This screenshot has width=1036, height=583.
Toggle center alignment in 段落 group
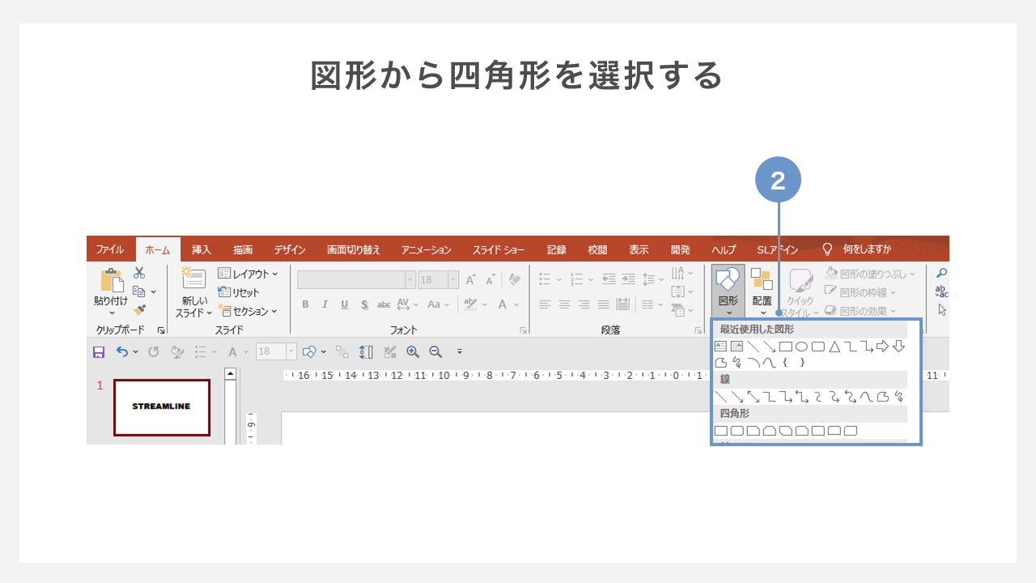point(564,304)
